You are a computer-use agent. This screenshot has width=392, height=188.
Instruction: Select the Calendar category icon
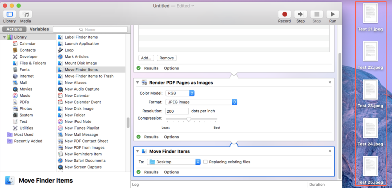[x=15, y=44]
